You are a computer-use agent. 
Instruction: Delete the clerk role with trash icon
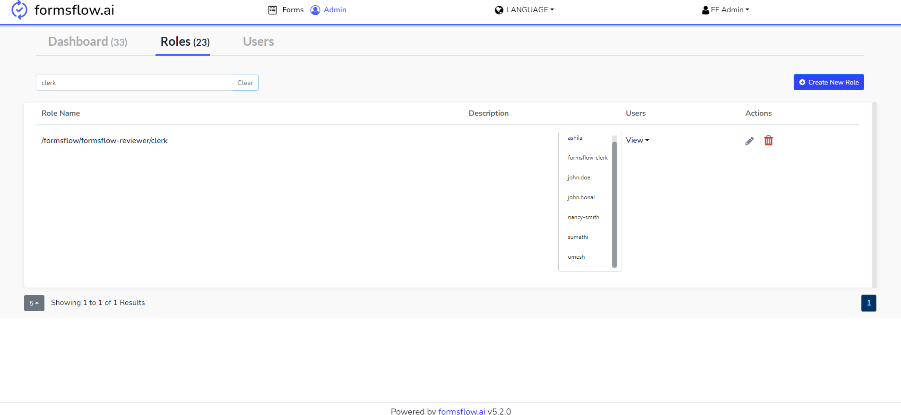(768, 141)
